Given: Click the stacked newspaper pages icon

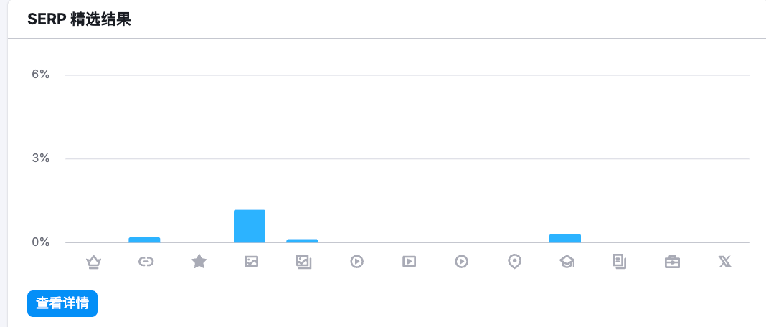Looking at the screenshot, I should point(620,262).
